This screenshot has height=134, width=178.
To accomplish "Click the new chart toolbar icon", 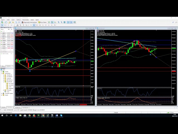I will [x=2, y=22].
